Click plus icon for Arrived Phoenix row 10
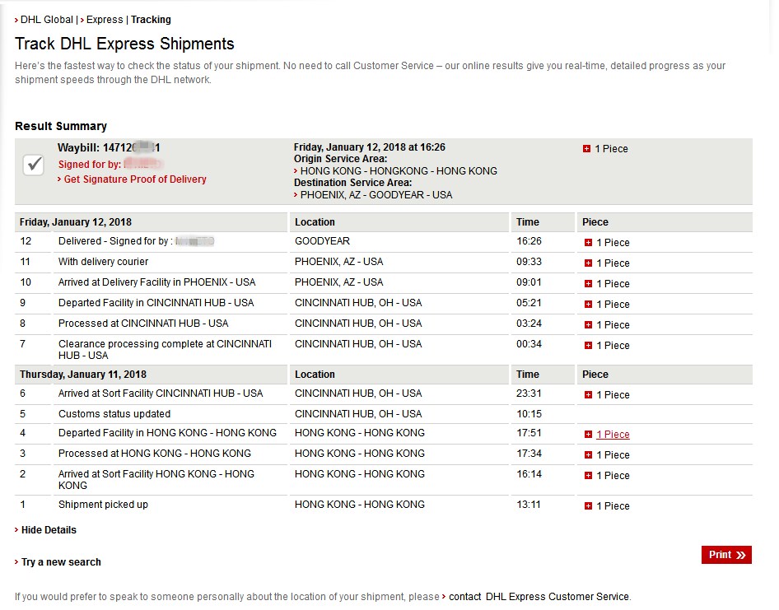This screenshot has width=779, height=610. [588, 284]
